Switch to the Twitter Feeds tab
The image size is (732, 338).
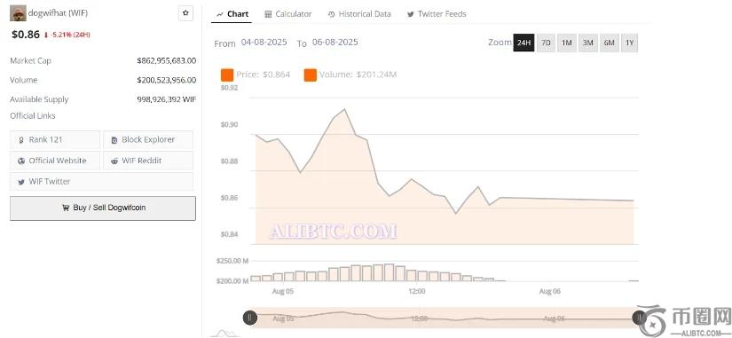437,14
